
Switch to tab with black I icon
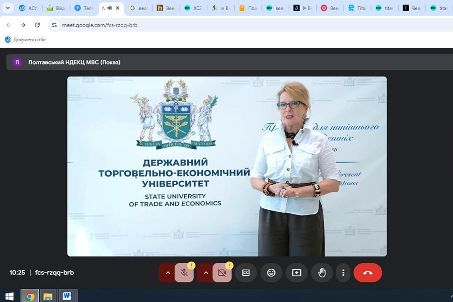412,8
